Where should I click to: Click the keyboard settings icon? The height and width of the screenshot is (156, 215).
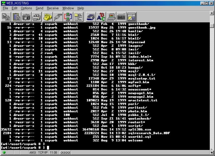coord(121,17)
